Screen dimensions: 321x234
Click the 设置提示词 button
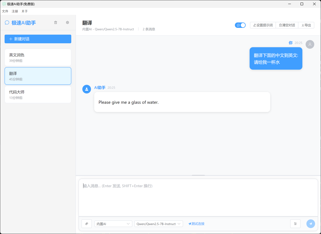coord(263,25)
